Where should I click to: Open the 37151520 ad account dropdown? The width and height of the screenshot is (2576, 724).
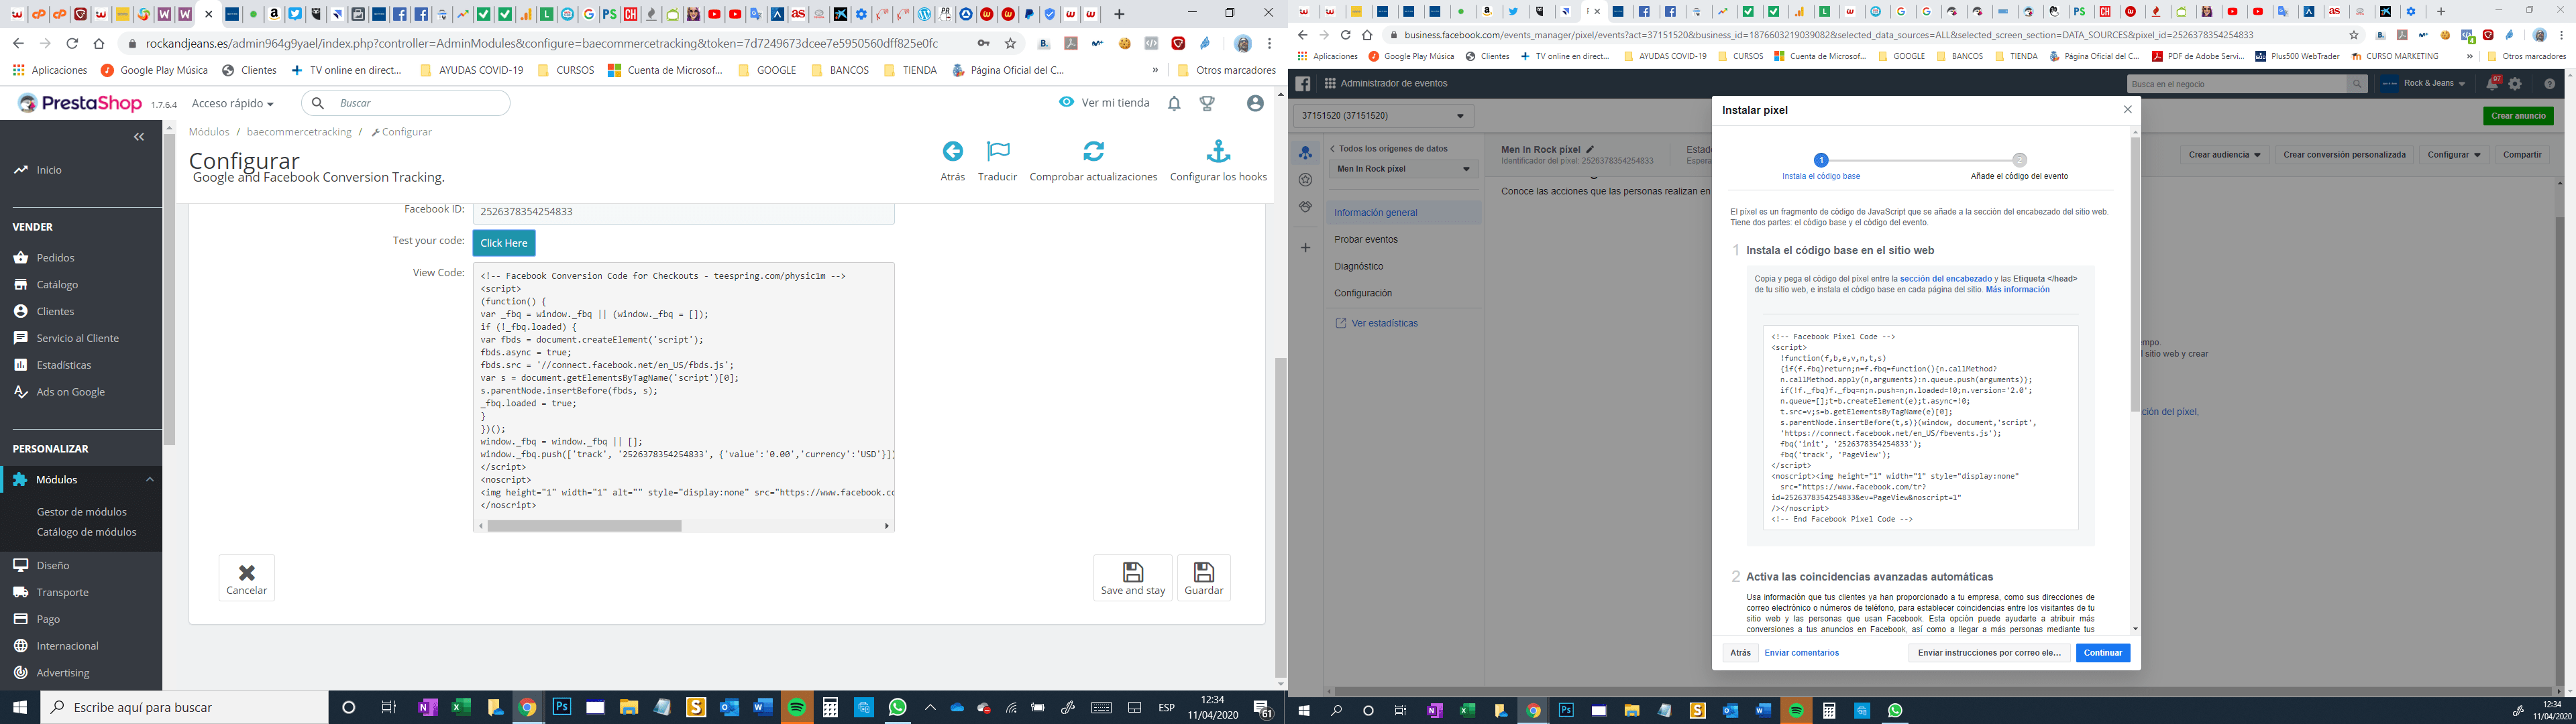click(1384, 116)
